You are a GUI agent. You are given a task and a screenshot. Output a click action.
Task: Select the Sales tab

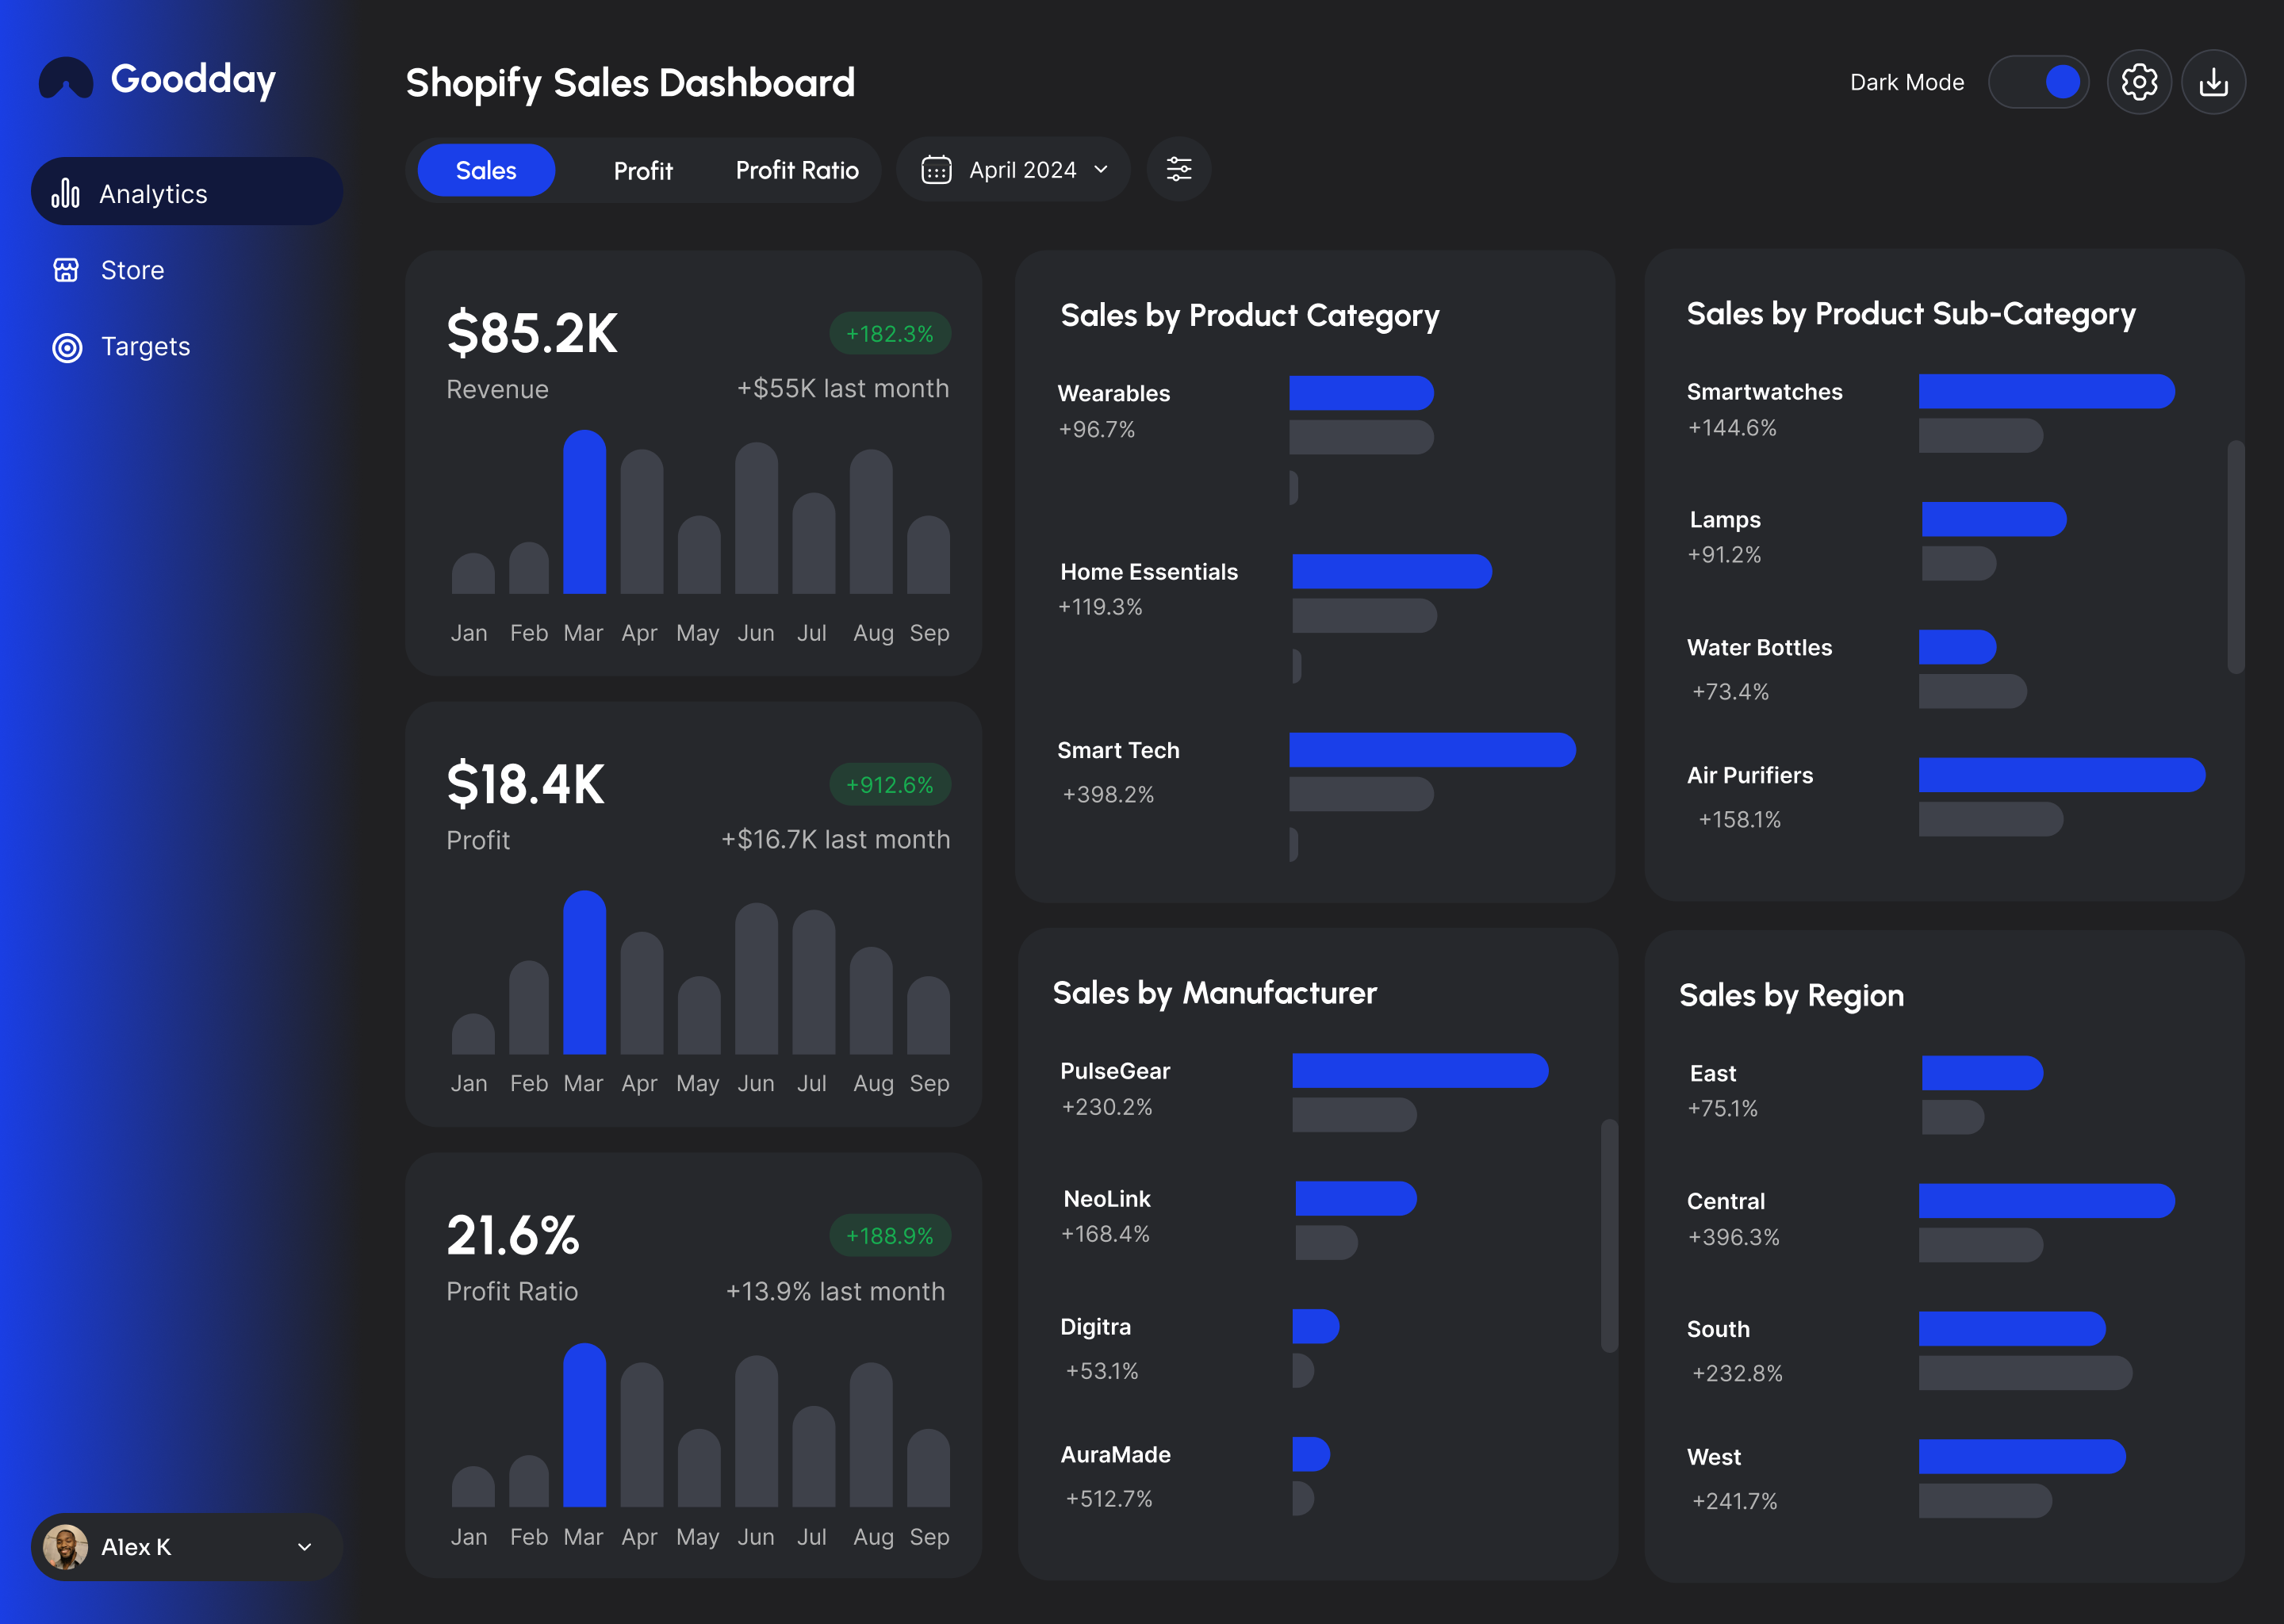[486, 171]
